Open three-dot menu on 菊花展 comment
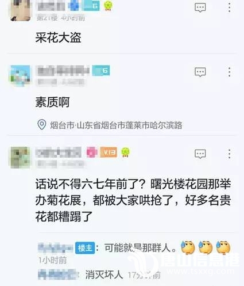This screenshot has width=244, height=286. click(229, 154)
